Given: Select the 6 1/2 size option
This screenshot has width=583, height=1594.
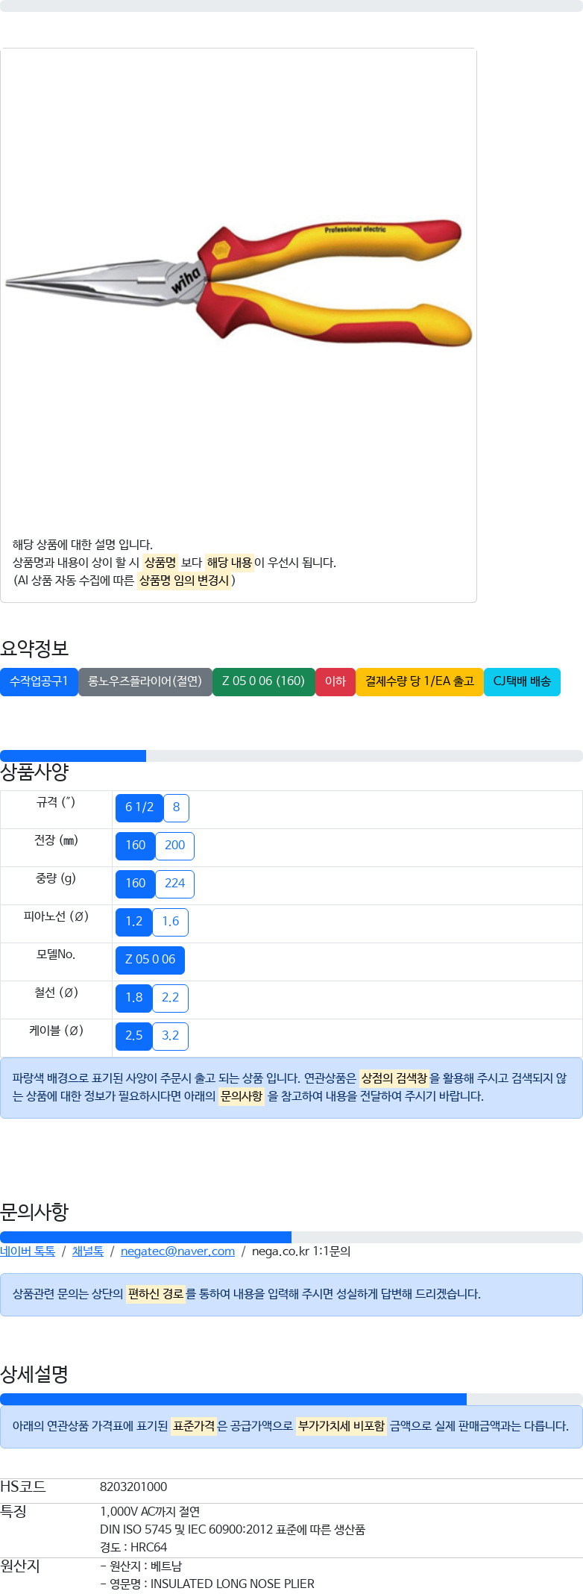Looking at the screenshot, I should click(139, 807).
